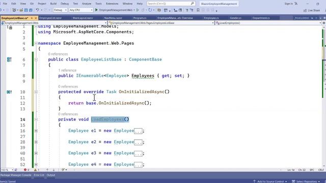Viewport: 326px width, 183px height.
Task: Collapse LoadEmployees method on line 14
Action: pos(36,119)
